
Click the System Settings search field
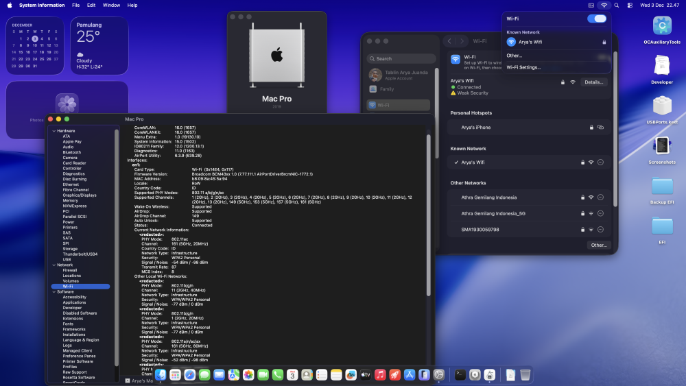[x=401, y=58]
